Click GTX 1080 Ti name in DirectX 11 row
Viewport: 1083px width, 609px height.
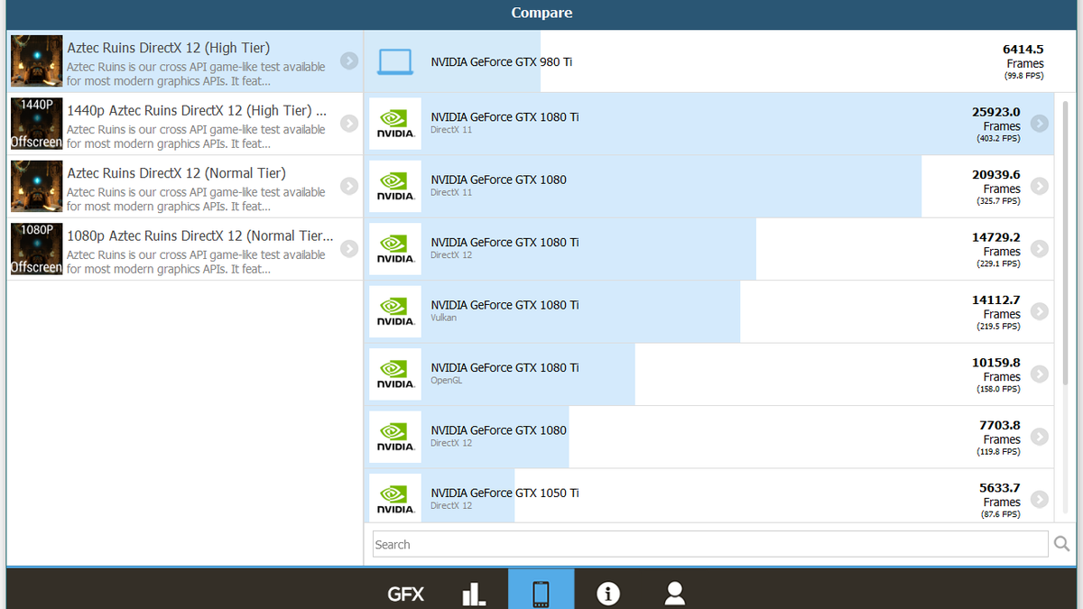tap(505, 117)
